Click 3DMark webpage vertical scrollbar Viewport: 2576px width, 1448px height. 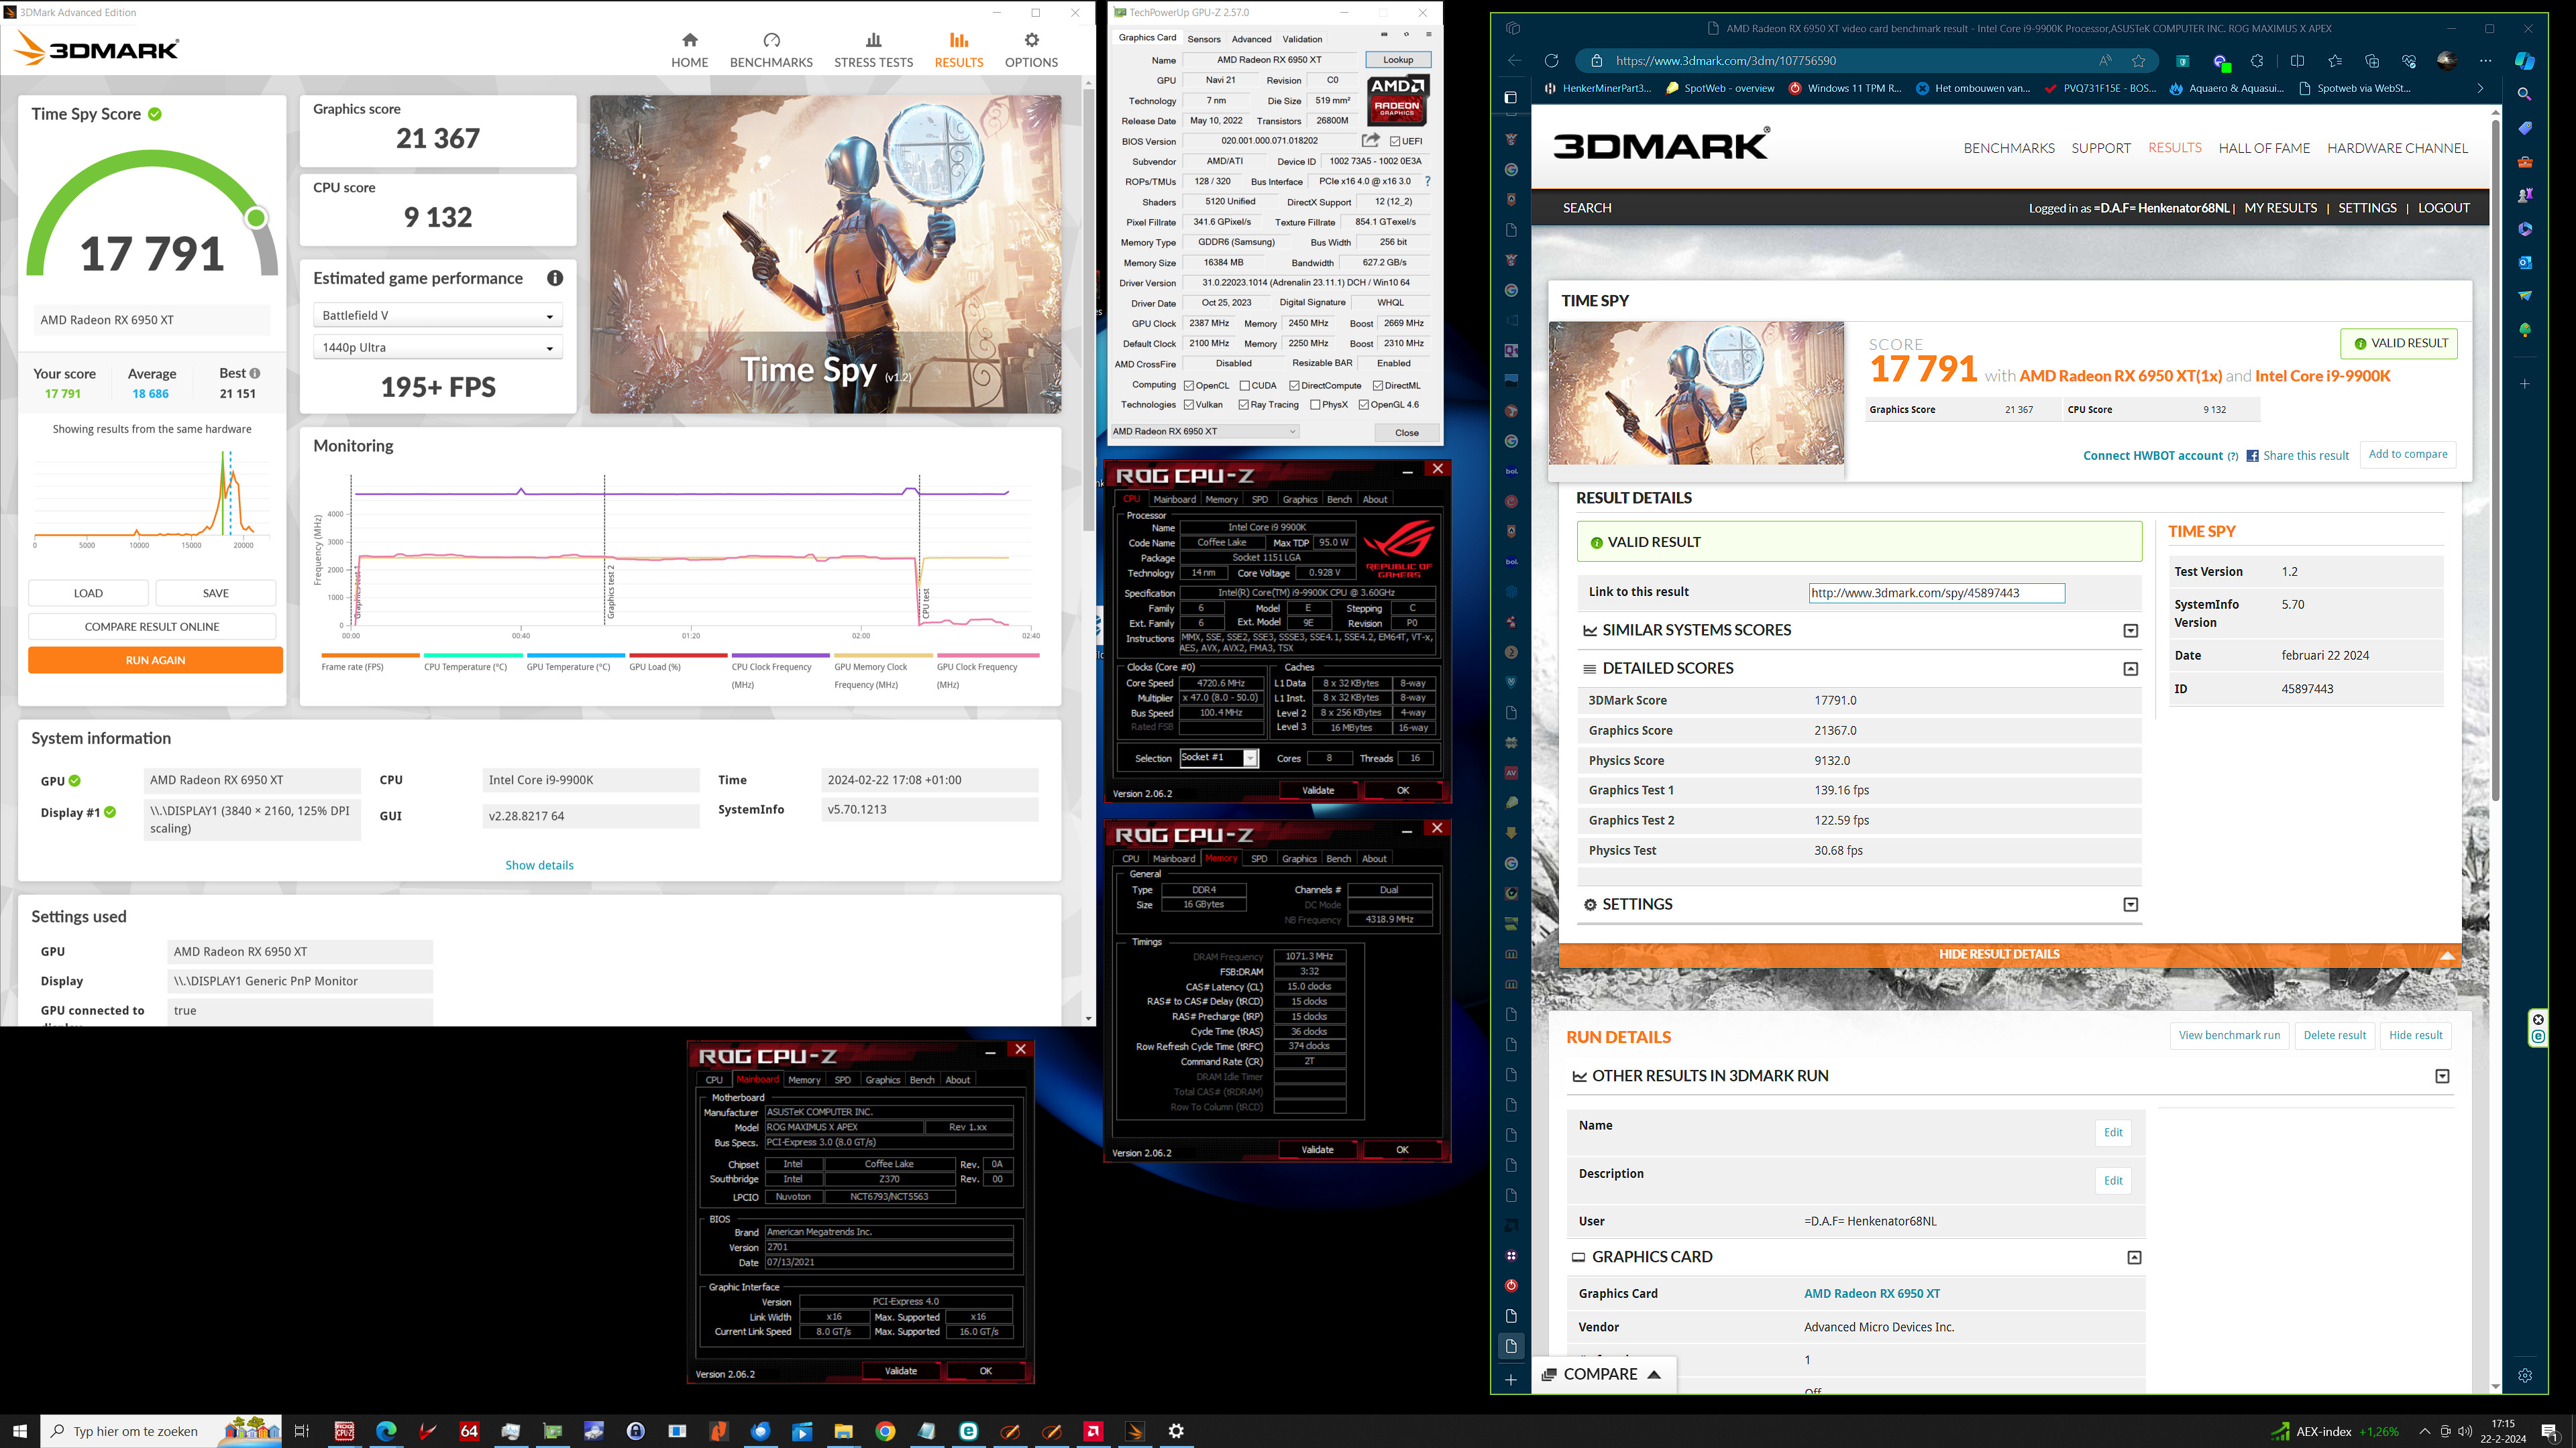click(2495, 460)
